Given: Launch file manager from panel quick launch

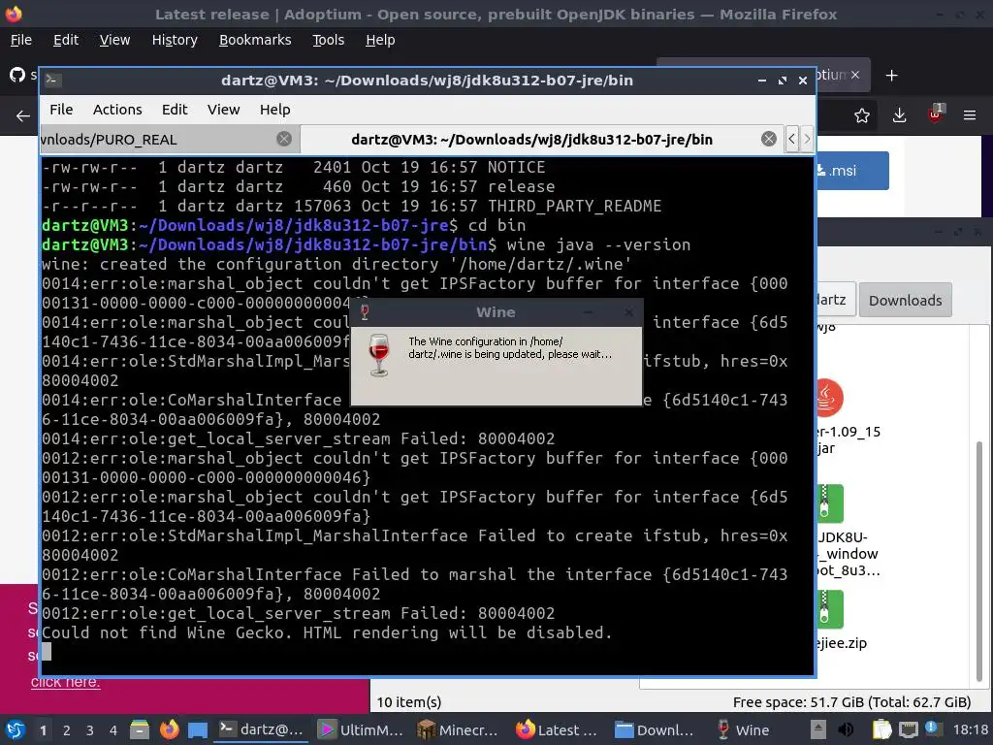Looking at the screenshot, I should [140, 729].
